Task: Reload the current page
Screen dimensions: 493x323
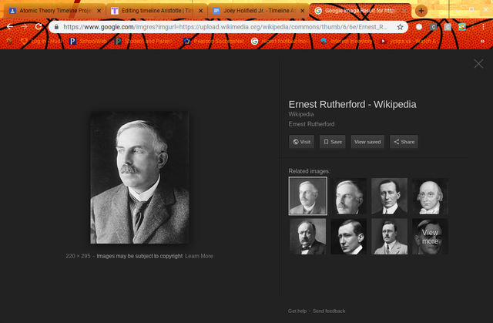Action: coord(39,27)
